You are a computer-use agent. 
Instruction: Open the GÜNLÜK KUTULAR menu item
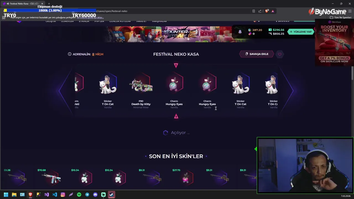120,21
